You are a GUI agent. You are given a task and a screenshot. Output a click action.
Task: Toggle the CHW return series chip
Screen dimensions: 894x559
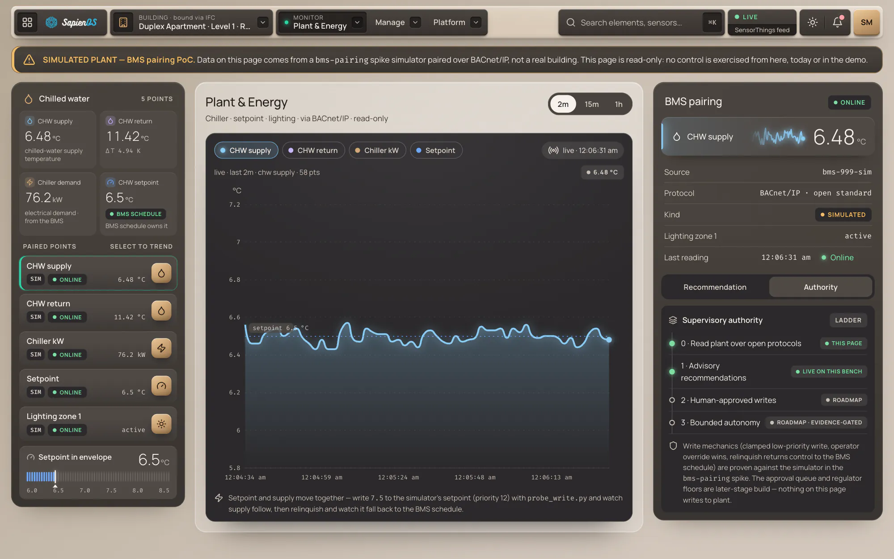(x=313, y=150)
